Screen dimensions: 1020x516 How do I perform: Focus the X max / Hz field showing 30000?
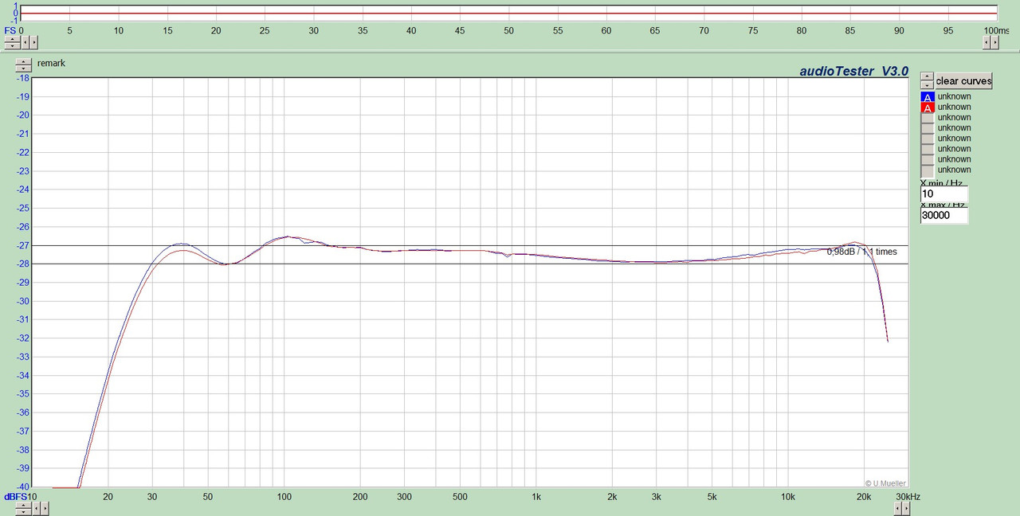[944, 215]
